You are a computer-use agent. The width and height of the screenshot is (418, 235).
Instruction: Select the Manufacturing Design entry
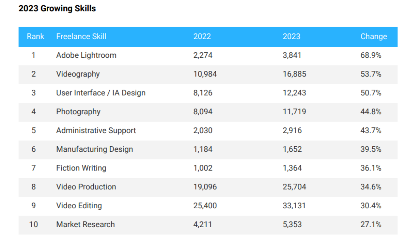point(95,149)
